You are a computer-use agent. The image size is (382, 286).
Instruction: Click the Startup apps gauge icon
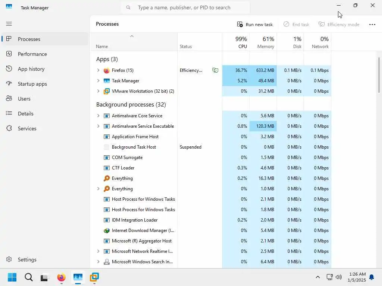click(x=9, y=84)
